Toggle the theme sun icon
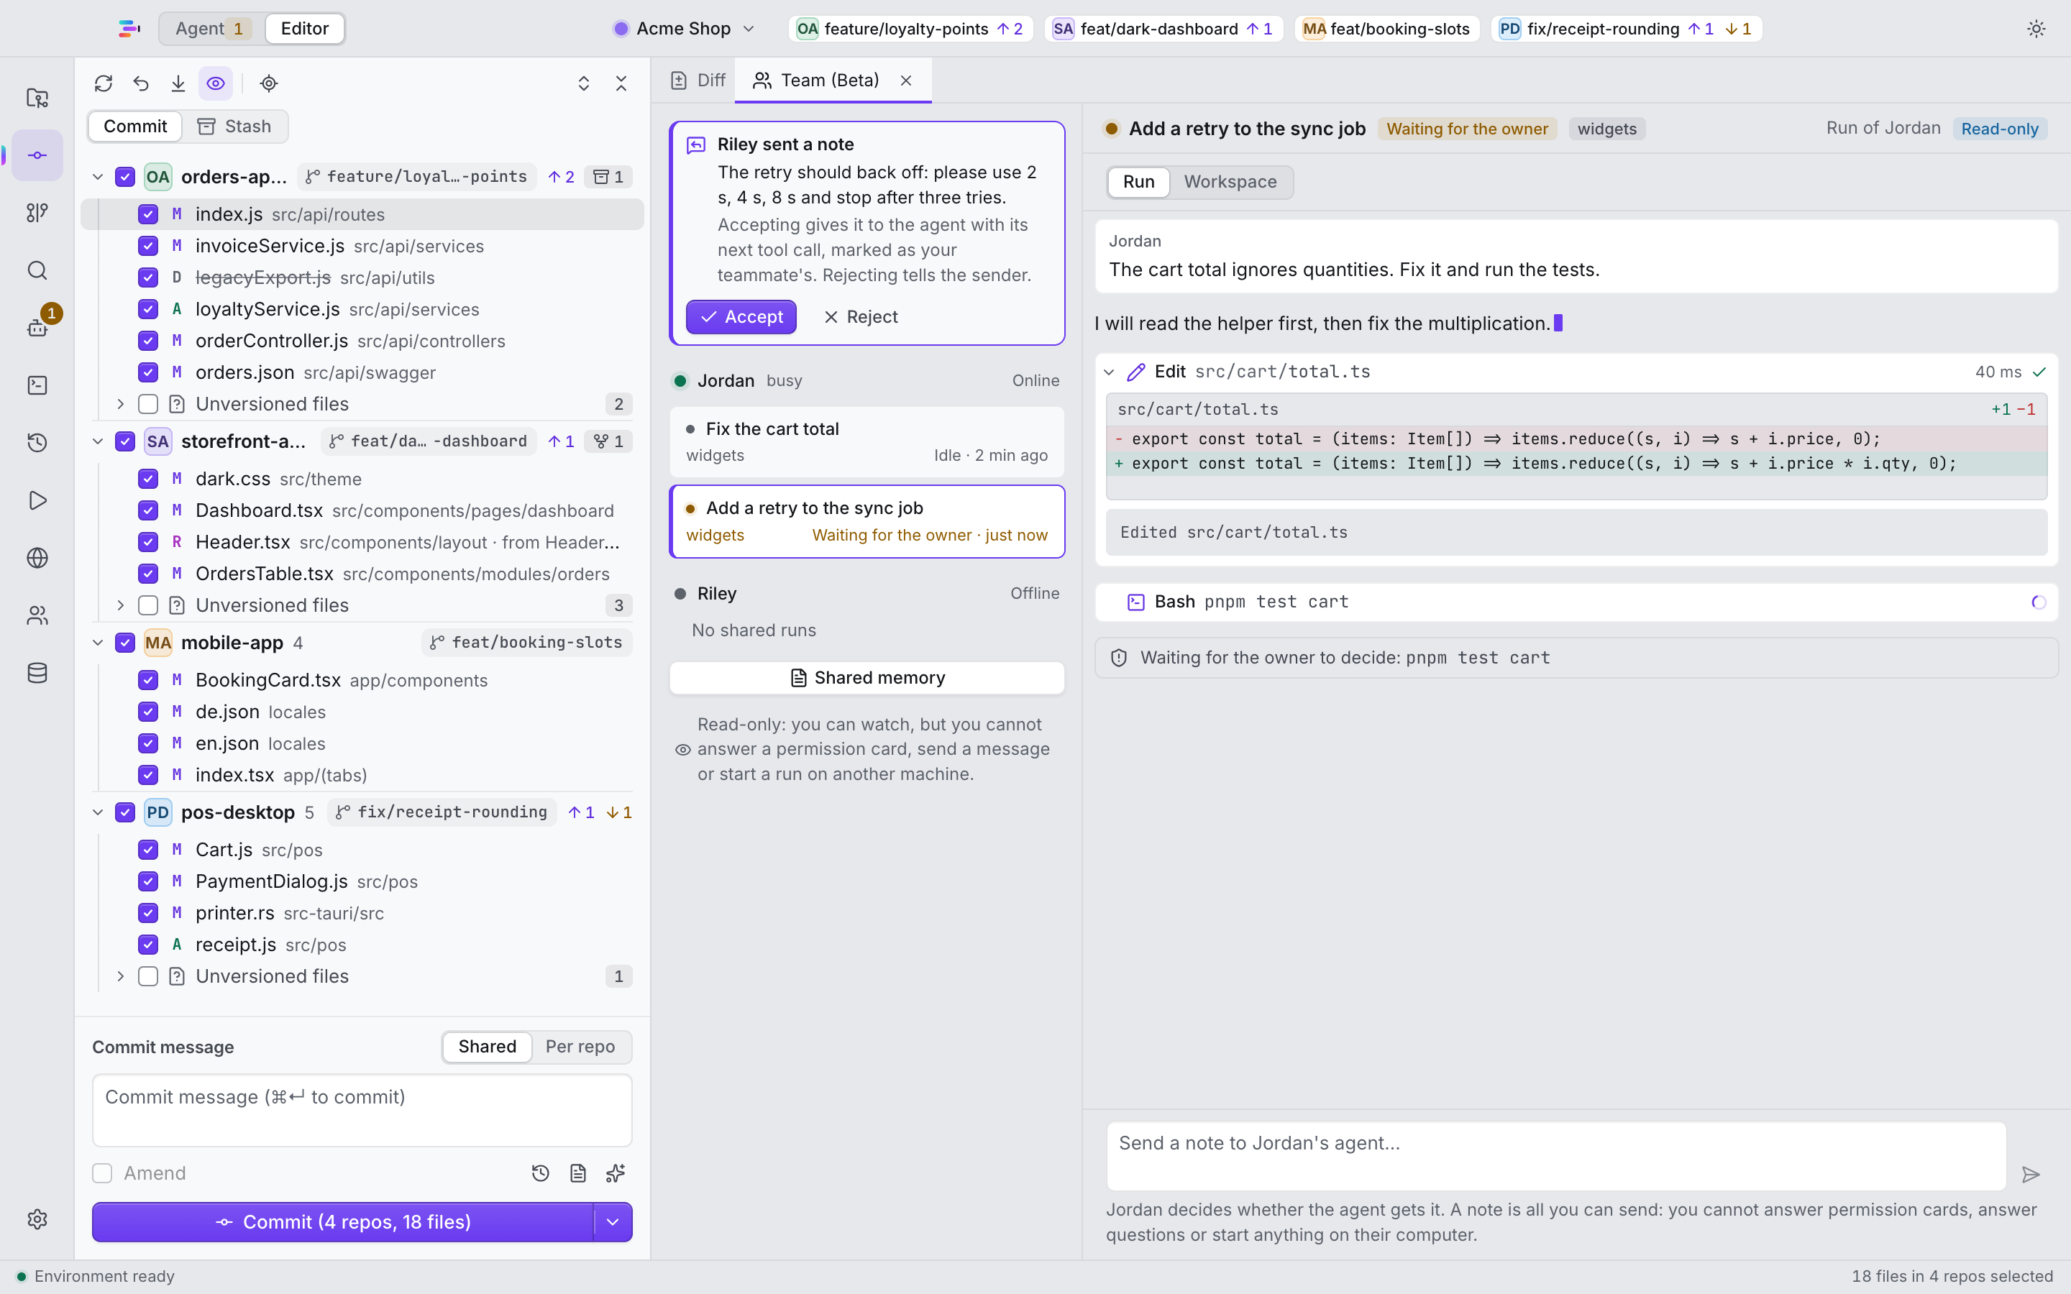 (2036, 28)
